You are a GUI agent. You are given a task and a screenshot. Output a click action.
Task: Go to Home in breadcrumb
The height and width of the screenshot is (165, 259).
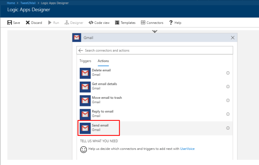[11, 3]
